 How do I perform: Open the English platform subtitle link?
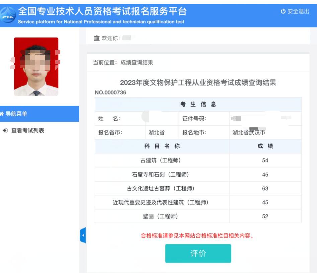[x=102, y=21]
